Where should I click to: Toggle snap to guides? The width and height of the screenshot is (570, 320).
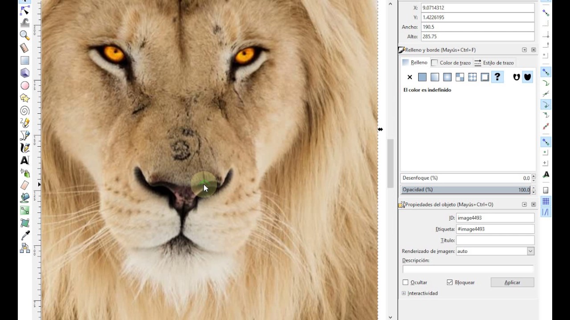(546, 212)
